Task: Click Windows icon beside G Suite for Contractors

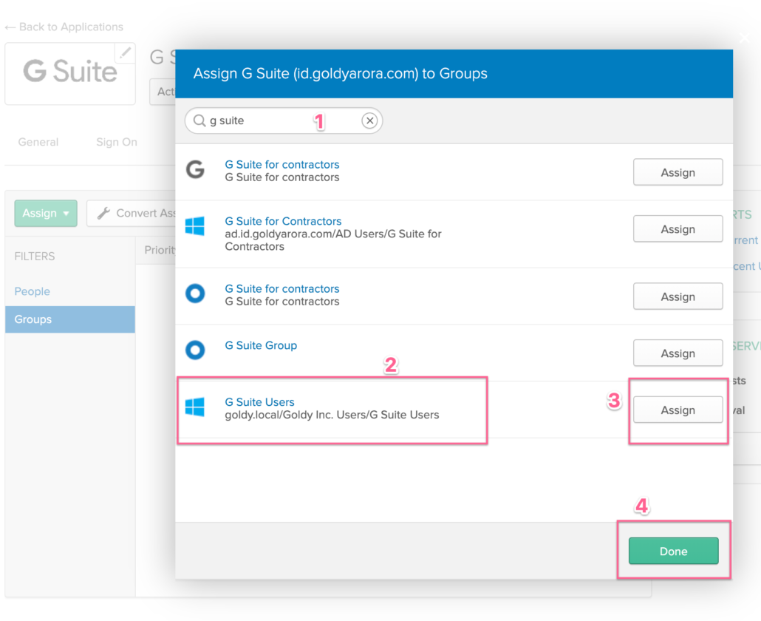Action: click(x=195, y=226)
